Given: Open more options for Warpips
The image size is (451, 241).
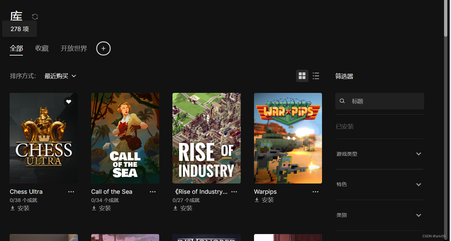Looking at the screenshot, I should click(315, 192).
